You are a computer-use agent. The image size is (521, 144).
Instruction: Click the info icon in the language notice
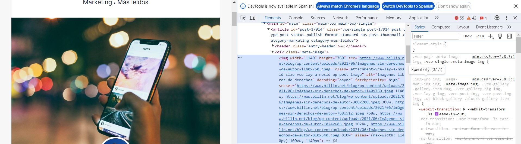click(x=243, y=6)
